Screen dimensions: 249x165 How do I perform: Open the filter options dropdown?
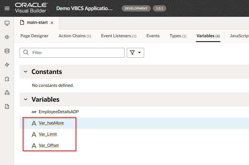pyautogui.click(x=135, y=53)
